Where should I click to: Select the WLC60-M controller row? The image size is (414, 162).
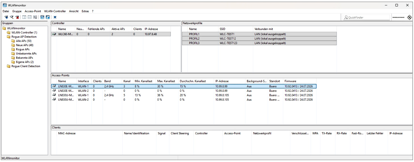(x=111, y=34)
